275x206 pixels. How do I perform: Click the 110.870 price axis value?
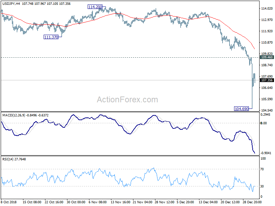267,42
